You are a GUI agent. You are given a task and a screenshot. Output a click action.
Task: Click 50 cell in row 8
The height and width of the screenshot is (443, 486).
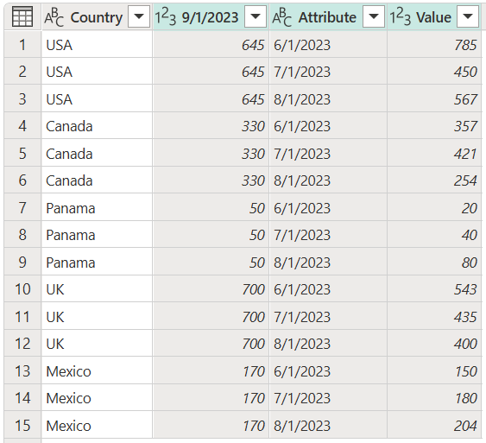(211, 235)
